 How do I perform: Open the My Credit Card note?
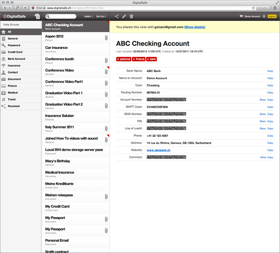tap(76, 208)
